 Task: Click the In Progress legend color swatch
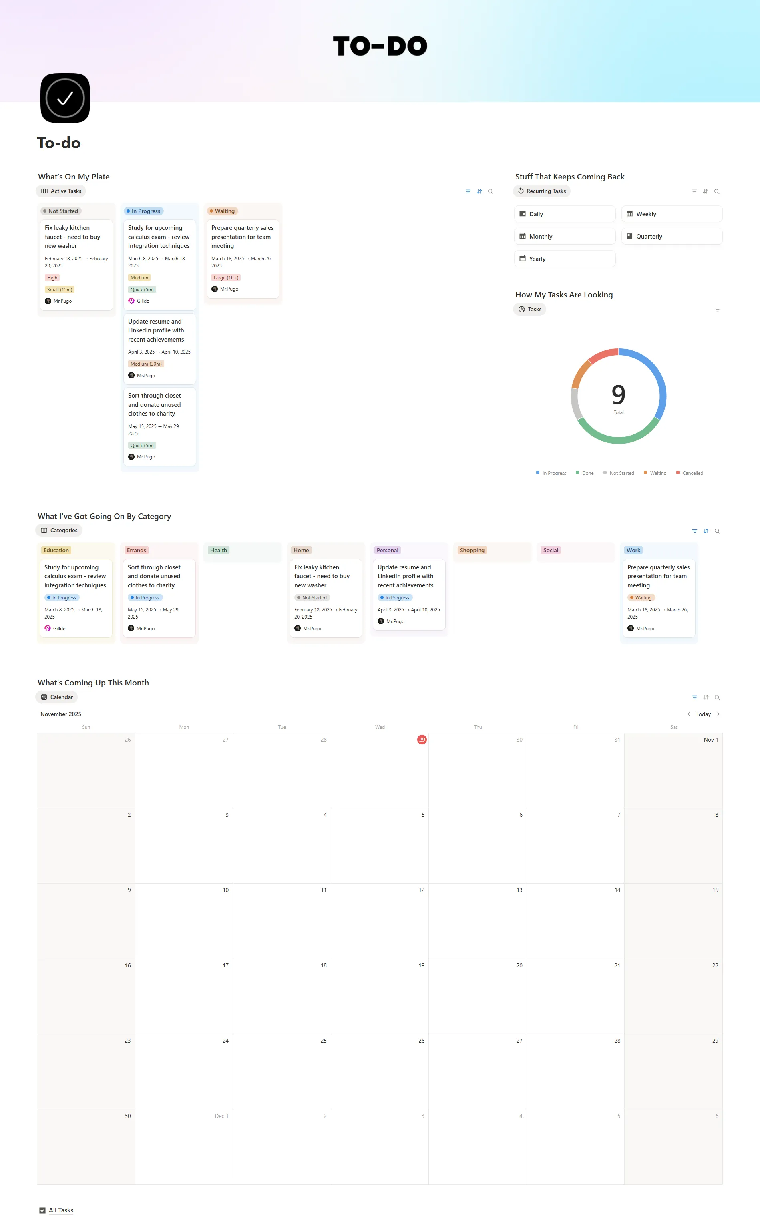537,473
